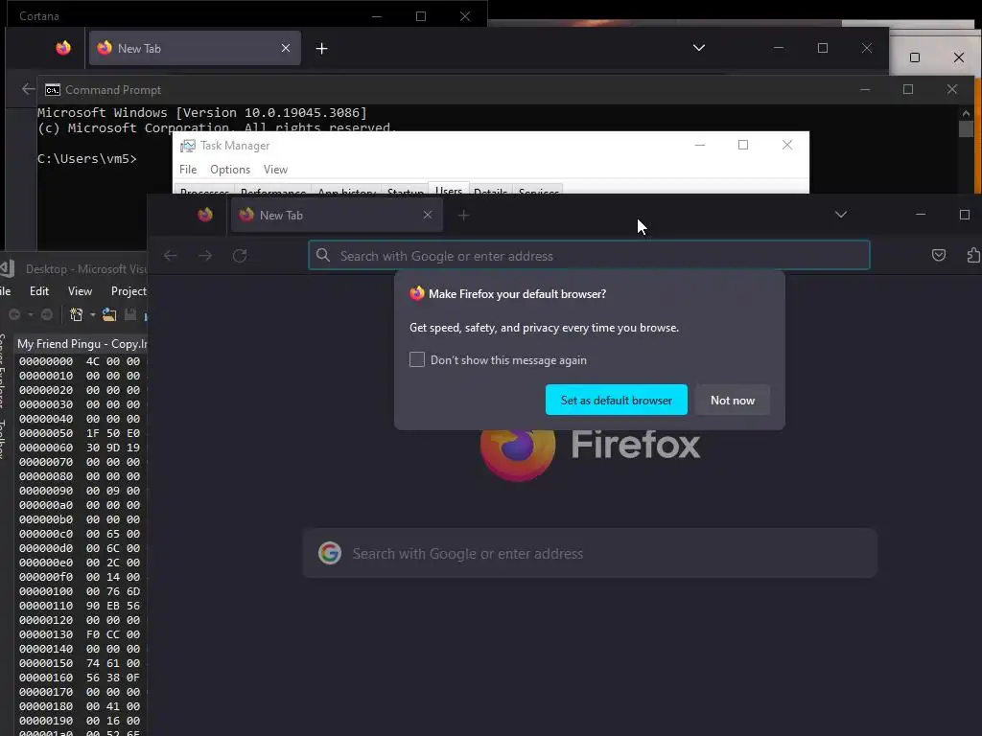Image resolution: width=982 pixels, height=736 pixels.
Task: Open Firefox View in front Firefox window
Action: (205, 216)
